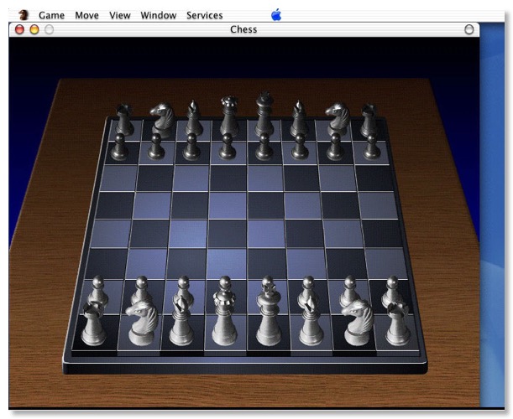This screenshot has width=513, height=419.
Task: Select the white pawn in front of kingside knight
Action: click(350, 289)
